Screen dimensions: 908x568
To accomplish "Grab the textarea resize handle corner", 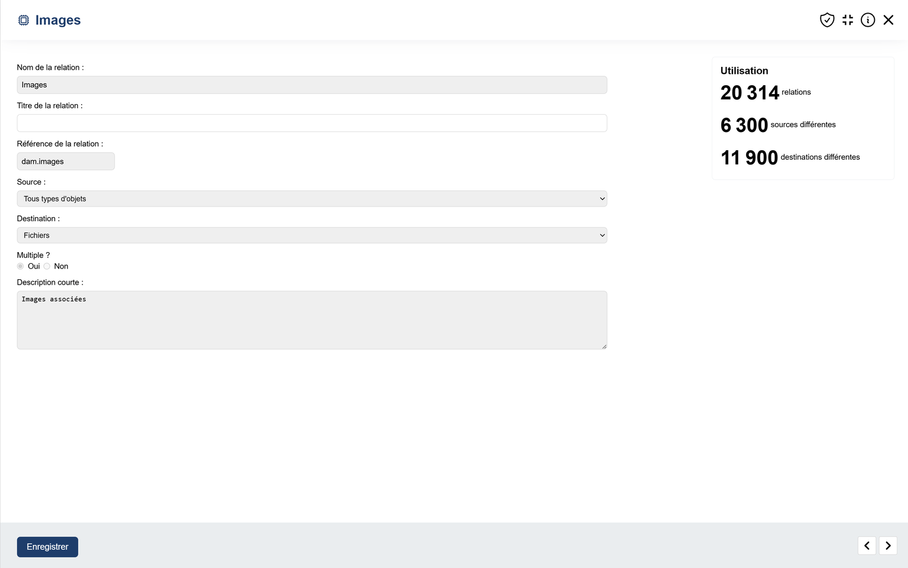I will click(604, 347).
